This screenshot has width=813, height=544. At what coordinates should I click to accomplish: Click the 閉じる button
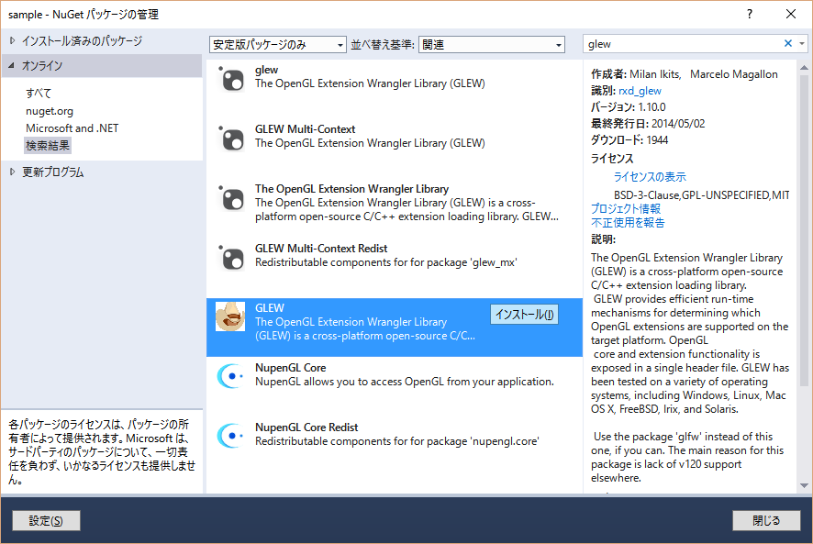(x=766, y=521)
